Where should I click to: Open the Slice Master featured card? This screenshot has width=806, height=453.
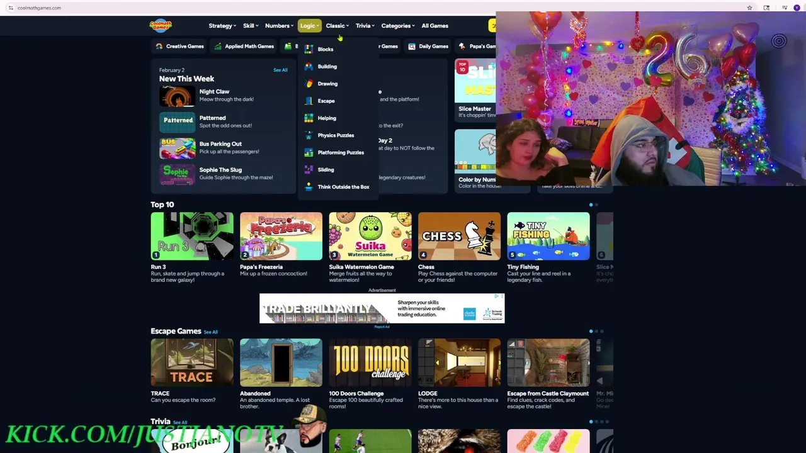point(475,90)
